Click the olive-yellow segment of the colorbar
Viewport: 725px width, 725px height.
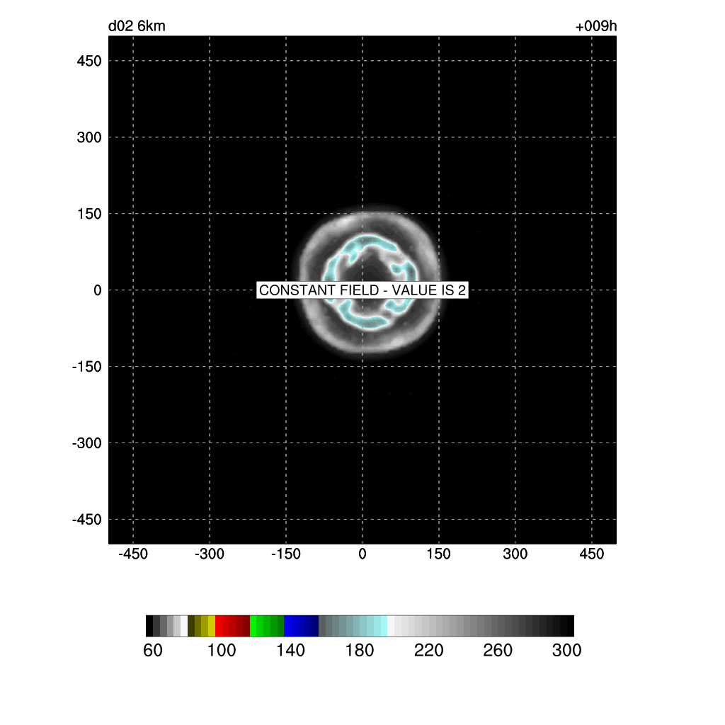(x=202, y=626)
